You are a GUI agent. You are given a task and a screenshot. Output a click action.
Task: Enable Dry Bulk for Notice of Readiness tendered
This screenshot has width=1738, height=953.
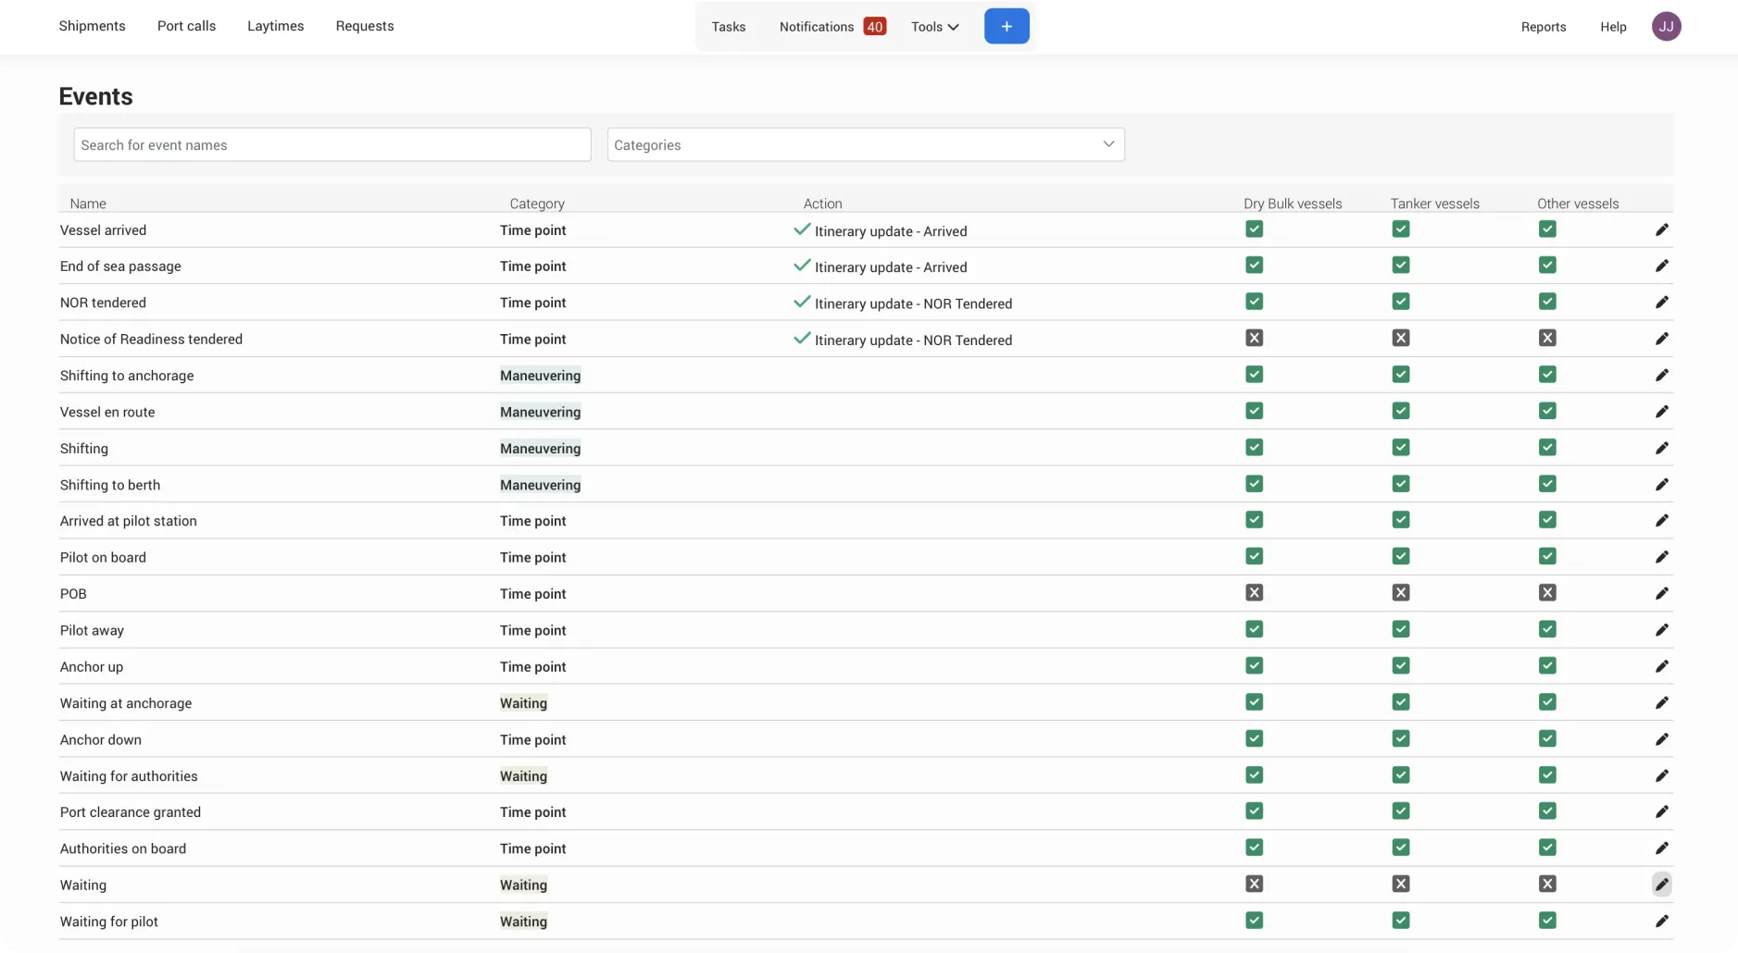click(1254, 338)
